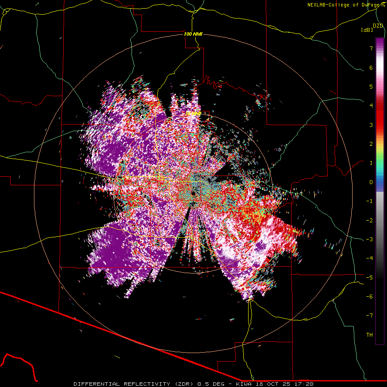Click the 6 value on the color scale

[371, 68]
